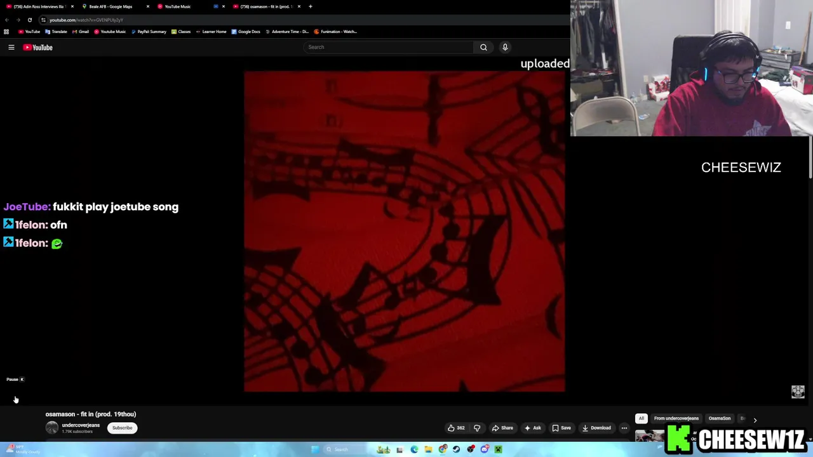
Task: View site information icon in address bar
Action: coord(43,20)
